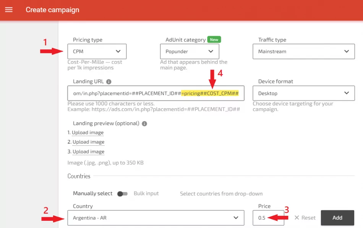This screenshot has height=228, width=363.
Task: Click the New badge on AdUnit category
Action: pyautogui.click(x=214, y=39)
